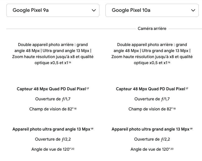Open footnote 16 on the Pixel 10a camera description
202x161 pixels.
(x=169, y=63)
